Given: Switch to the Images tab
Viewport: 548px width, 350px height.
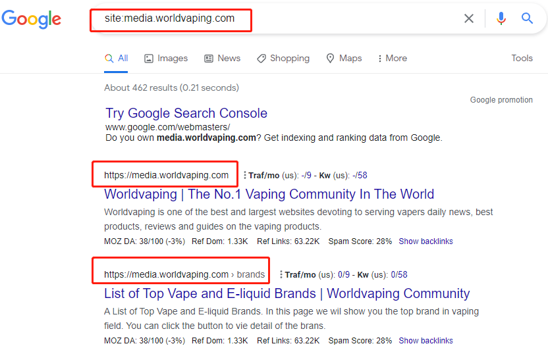Looking at the screenshot, I should [166, 59].
